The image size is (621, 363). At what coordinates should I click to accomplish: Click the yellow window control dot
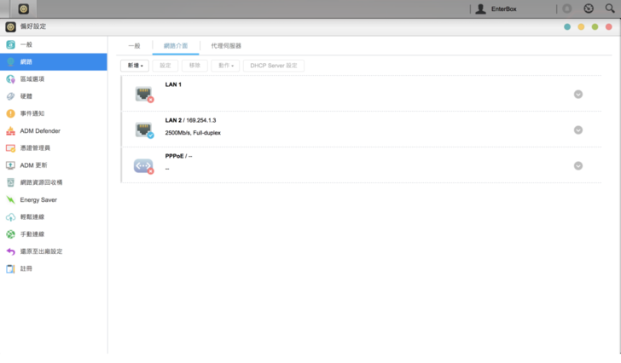pyautogui.click(x=581, y=27)
